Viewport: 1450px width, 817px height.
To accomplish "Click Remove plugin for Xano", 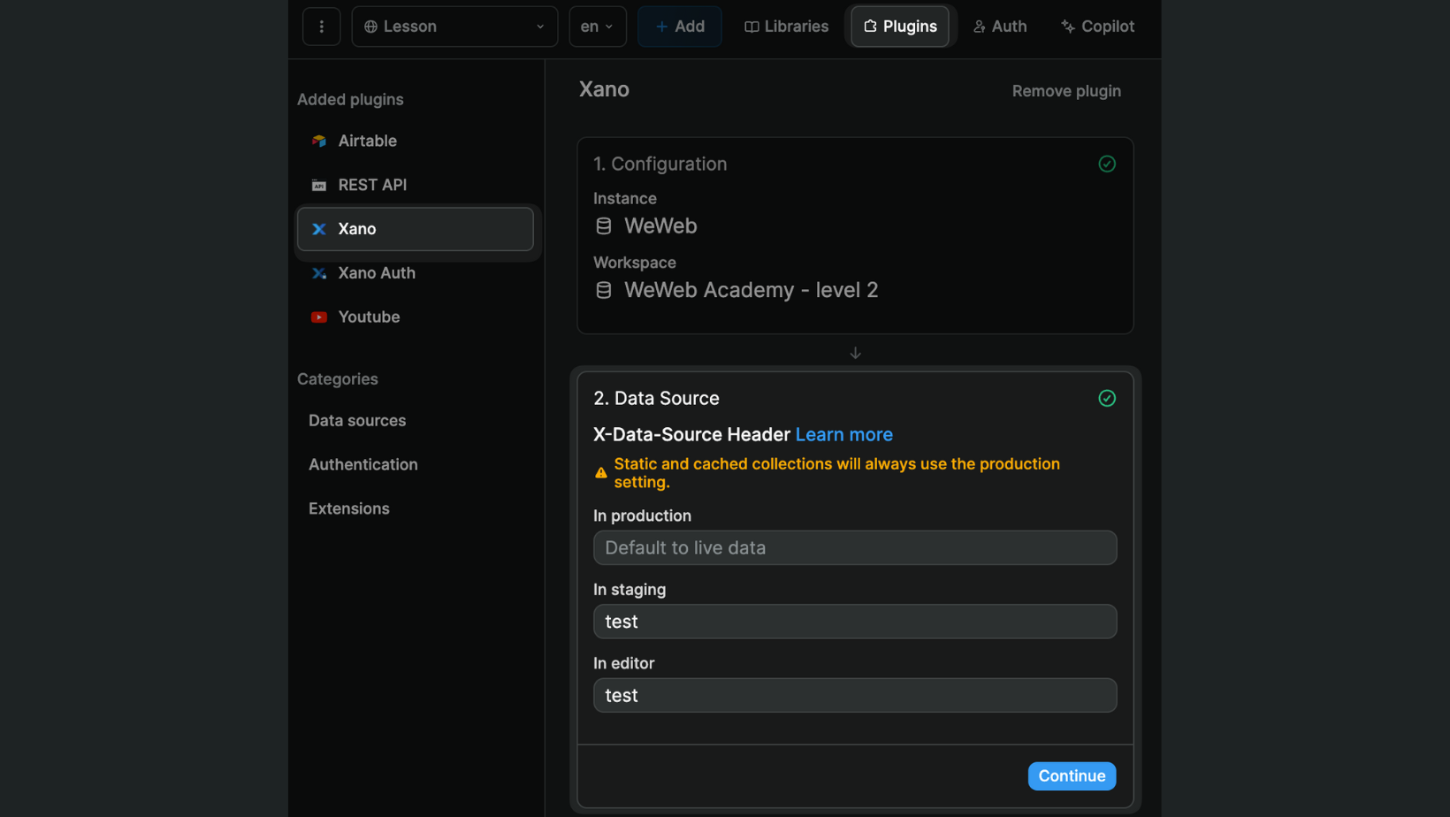I will [x=1065, y=90].
